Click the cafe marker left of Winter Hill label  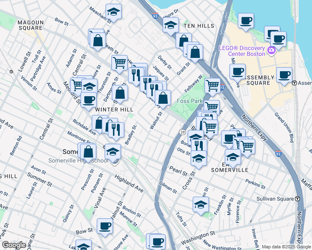(x=89, y=100)
